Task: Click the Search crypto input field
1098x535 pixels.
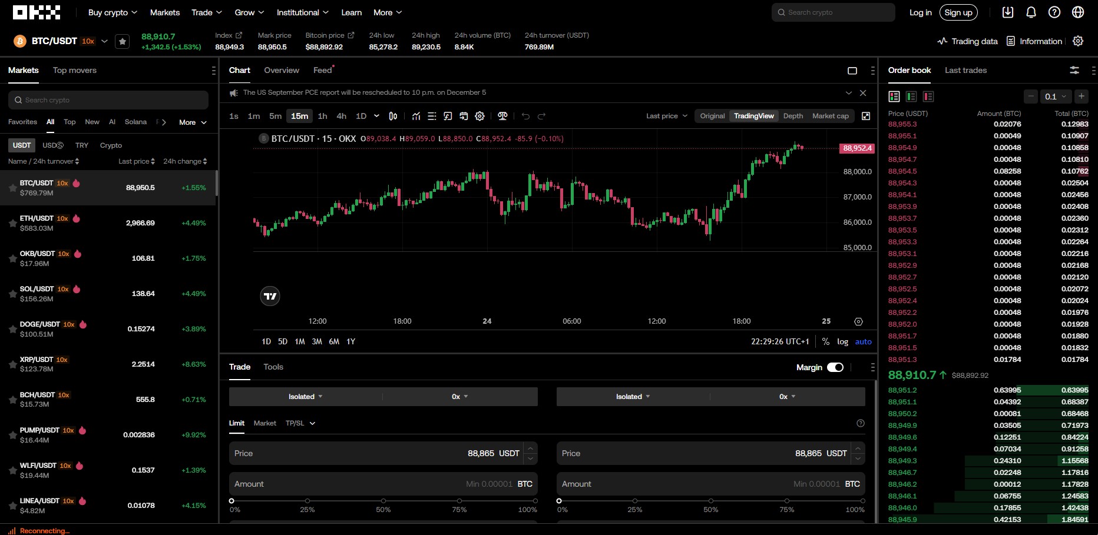Action: [x=832, y=12]
